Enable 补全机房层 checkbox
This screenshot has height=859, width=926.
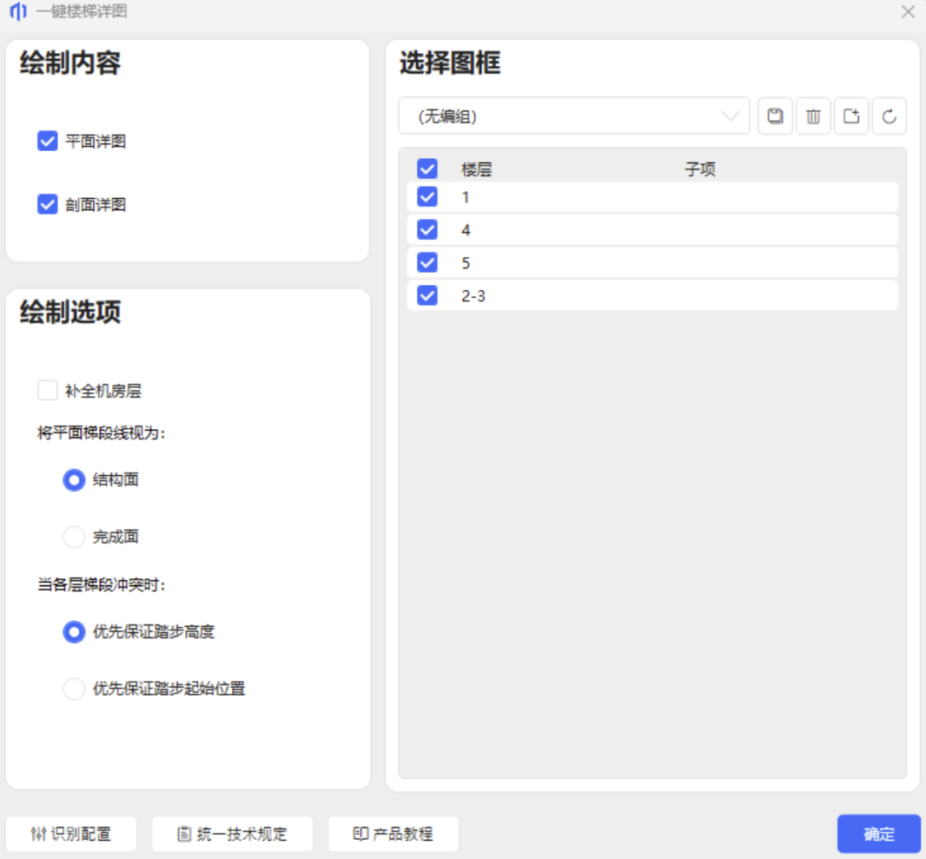pos(48,391)
